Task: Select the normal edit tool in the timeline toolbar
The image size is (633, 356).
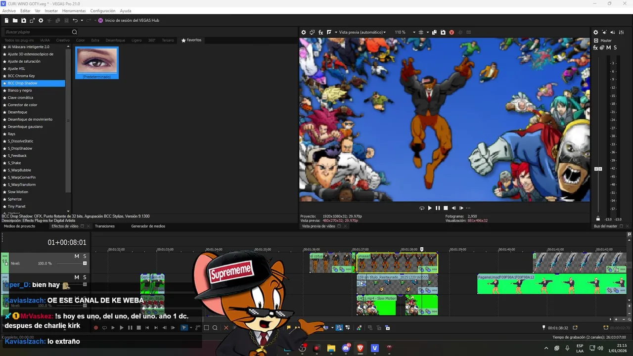Action: pos(184,327)
